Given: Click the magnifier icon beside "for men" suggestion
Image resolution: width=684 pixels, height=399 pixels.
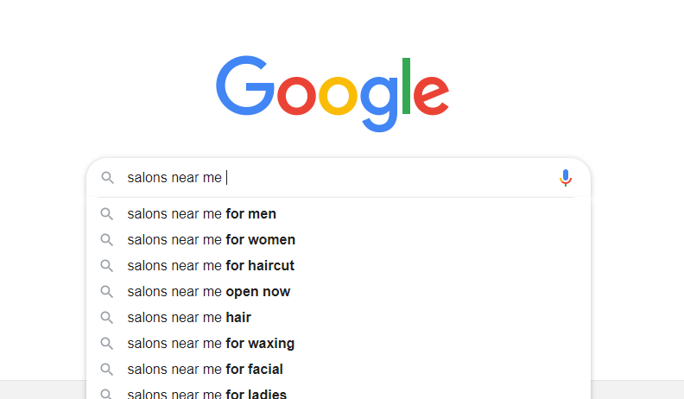Looking at the screenshot, I should click(107, 214).
